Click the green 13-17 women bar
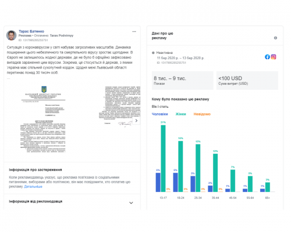Screen dimensions: 291x232 tap(163, 158)
